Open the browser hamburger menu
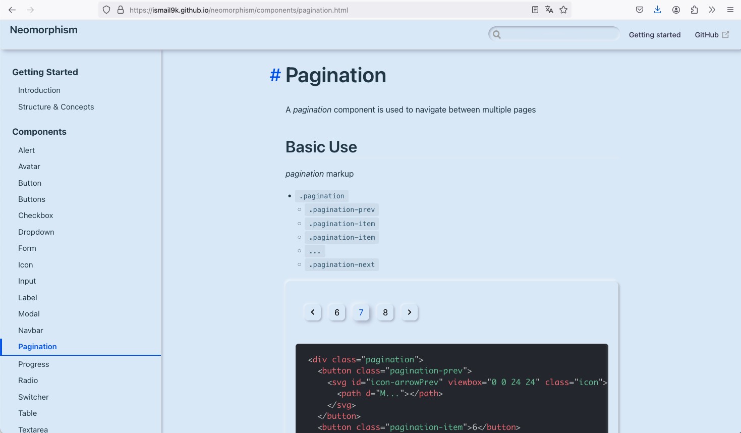Viewport: 741px width, 433px height. pyautogui.click(x=730, y=10)
